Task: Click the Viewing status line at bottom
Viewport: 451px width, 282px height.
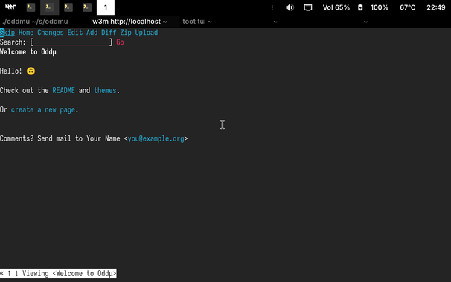Action: coord(58,273)
